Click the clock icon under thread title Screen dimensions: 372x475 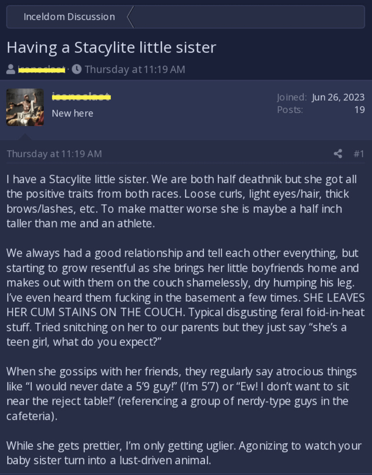click(x=77, y=69)
